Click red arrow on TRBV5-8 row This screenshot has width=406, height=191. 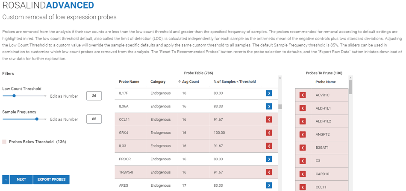[269, 172]
